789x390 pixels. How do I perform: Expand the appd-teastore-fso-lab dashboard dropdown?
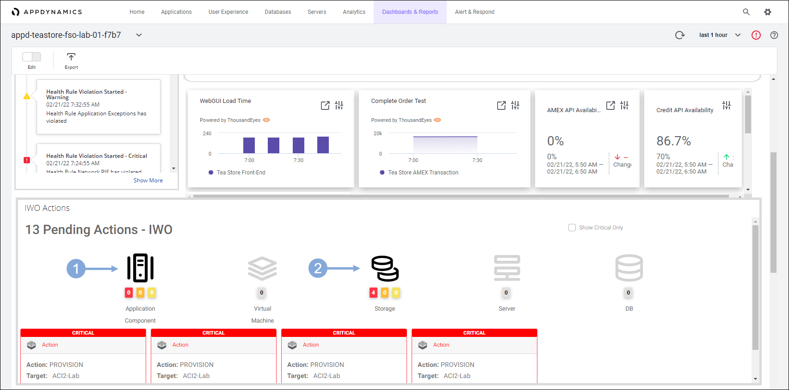coord(139,35)
